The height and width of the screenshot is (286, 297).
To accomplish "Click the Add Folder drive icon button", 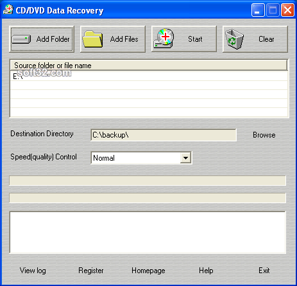I will pyautogui.click(x=42, y=39).
